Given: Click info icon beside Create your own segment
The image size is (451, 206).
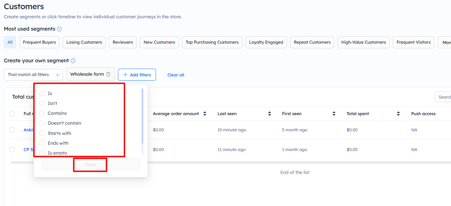Looking at the screenshot, I should coord(73,61).
